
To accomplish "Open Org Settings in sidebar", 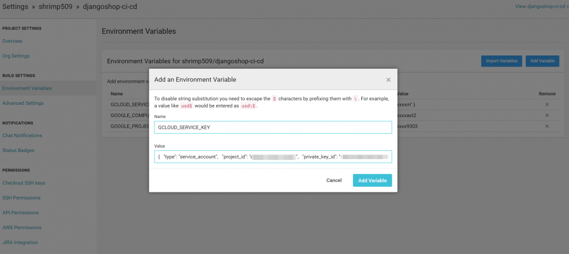I will coord(16,56).
